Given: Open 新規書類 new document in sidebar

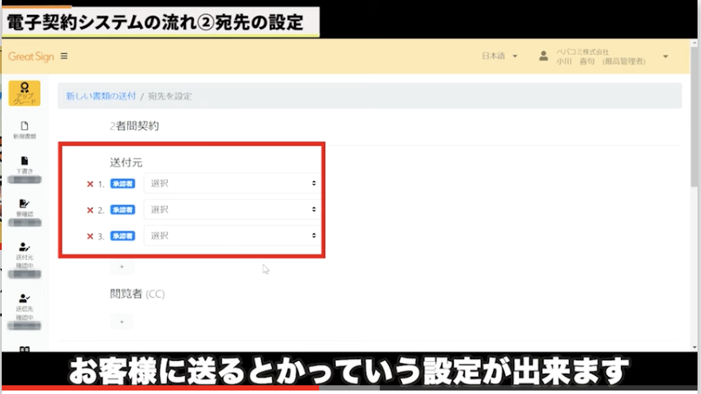Looking at the screenshot, I should 24,130.
